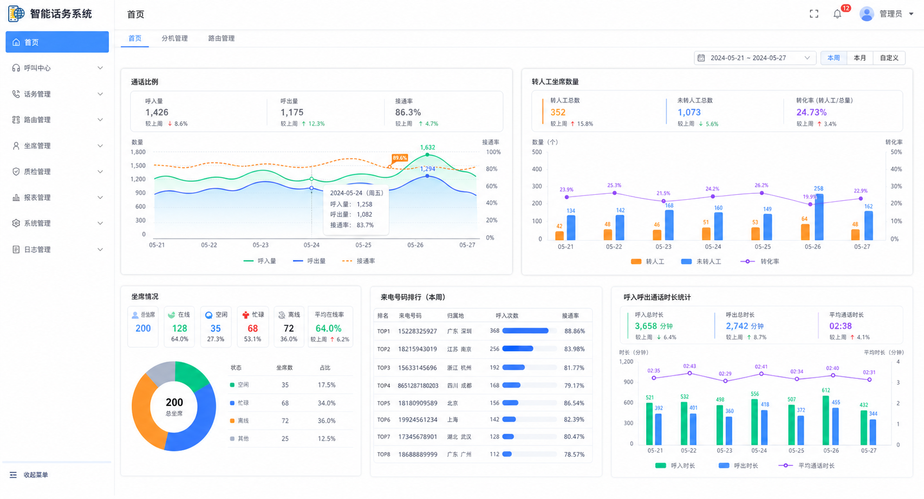Click the bar chart icon for 报表管理
Viewport: 924px width, 499px height.
click(16, 198)
